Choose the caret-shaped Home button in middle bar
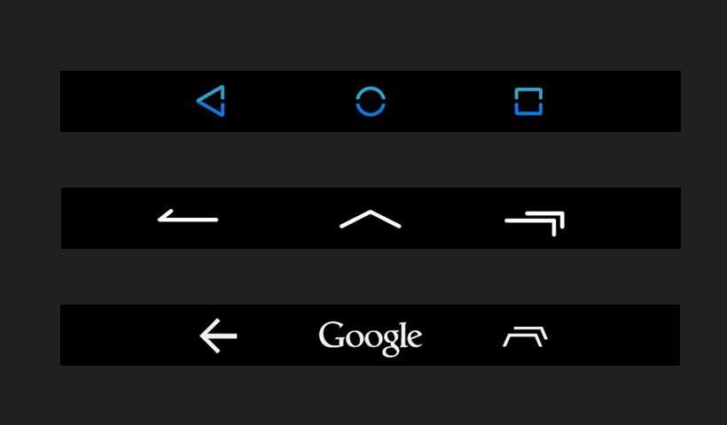 (x=371, y=220)
